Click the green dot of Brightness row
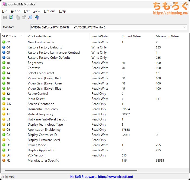The width and height of the screenshot is (190, 180). 4,63
